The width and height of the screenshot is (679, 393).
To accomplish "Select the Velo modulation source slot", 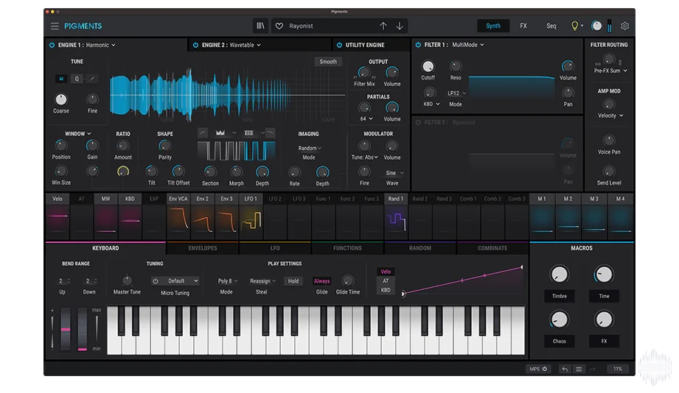I will click(x=58, y=216).
